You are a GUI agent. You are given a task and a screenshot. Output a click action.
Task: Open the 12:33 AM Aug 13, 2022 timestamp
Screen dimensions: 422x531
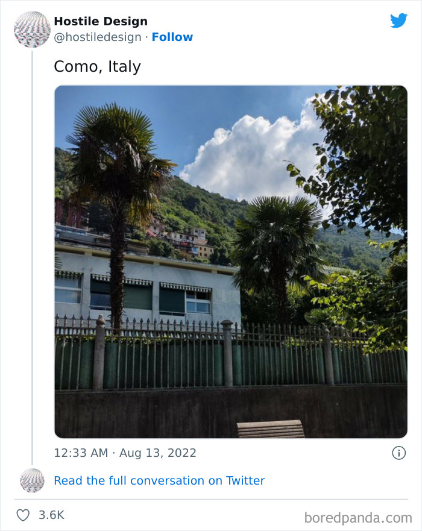click(125, 453)
